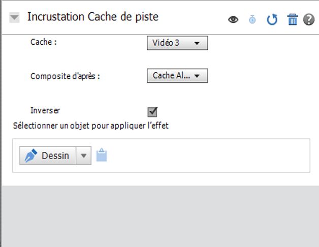Click the Dessin button label
The width and height of the screenshot is (319, 247).
(x=55, y=156)
